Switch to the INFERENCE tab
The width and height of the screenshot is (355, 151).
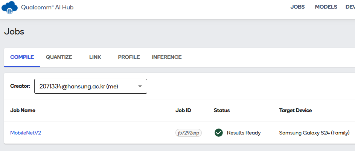[167, 57]
